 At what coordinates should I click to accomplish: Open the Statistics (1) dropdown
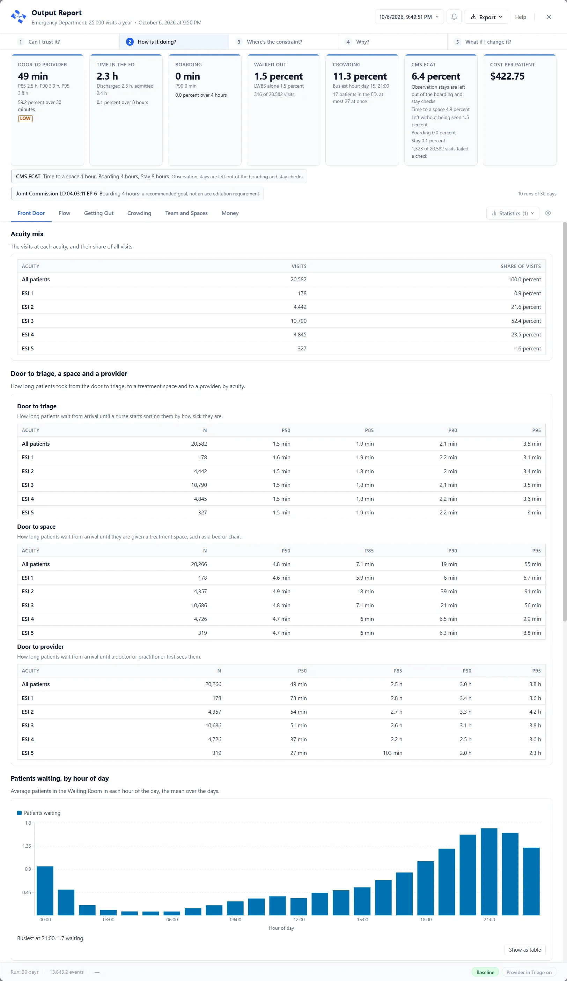(x=513, y=213)
